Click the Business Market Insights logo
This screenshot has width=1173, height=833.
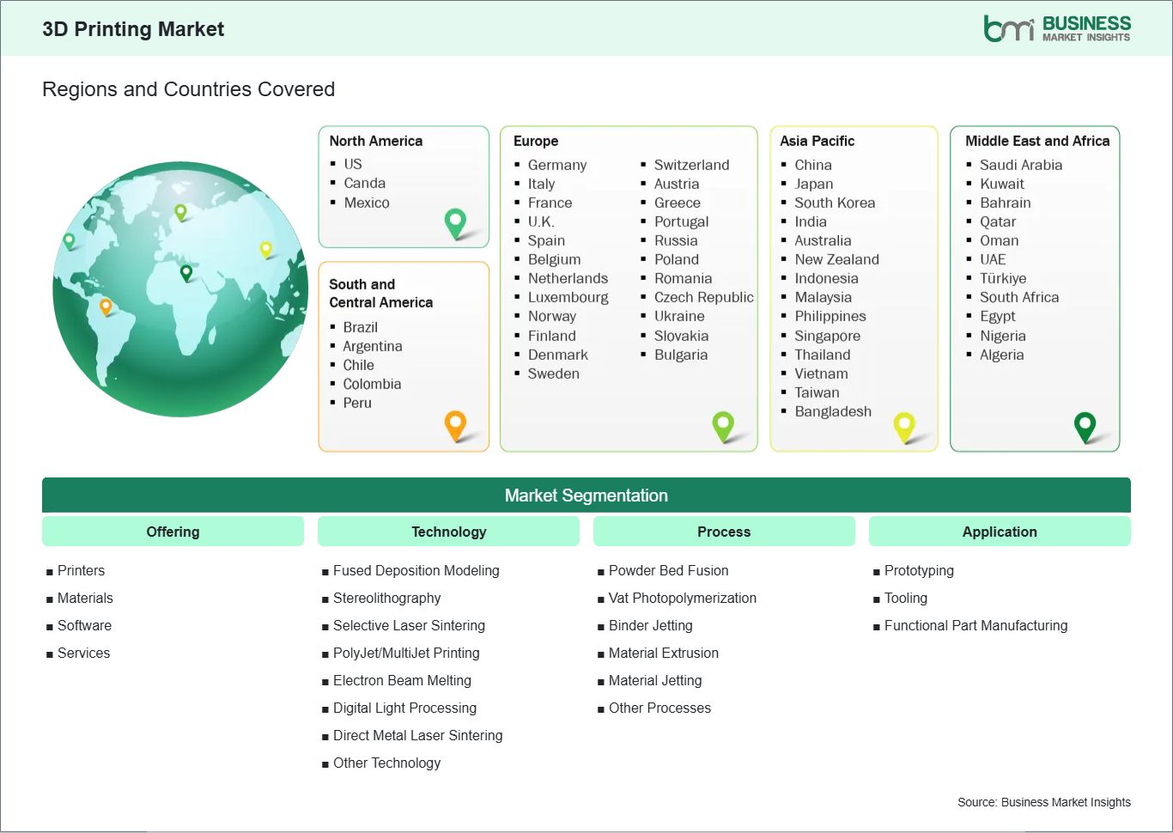click(1056, 28)
